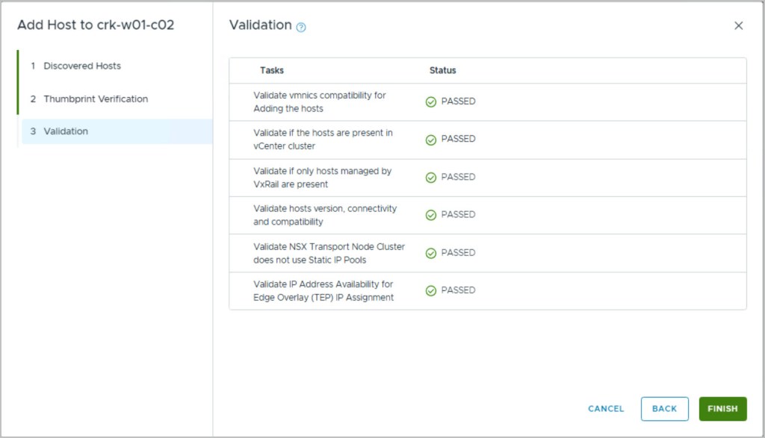The image size is (765, 438).
Task: Click passed icon for vmnics compatibility
Action: pyautogui.click(x=430, y=101)
